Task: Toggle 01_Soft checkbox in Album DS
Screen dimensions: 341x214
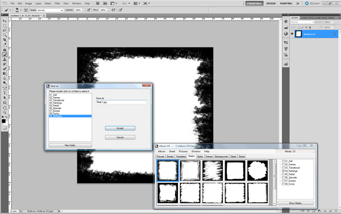Action: click(x=284, y=161)
